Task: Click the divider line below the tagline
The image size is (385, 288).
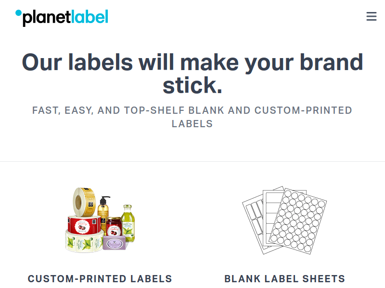Action: (x=192, y=160)
